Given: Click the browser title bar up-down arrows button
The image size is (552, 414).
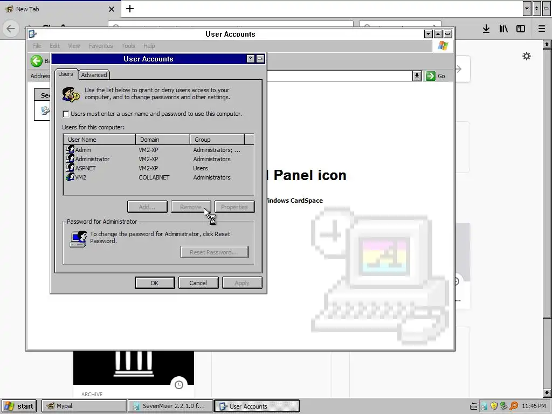Looking at the screenshot, I should point(536,9).
